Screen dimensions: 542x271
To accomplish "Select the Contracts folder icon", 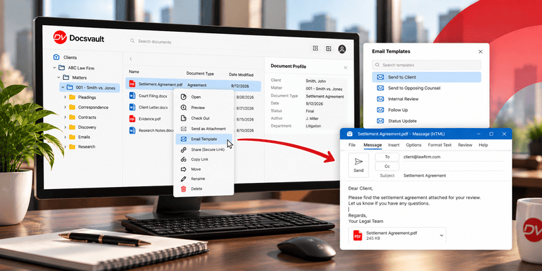I will pyautogui.click(x=72, y=117).
